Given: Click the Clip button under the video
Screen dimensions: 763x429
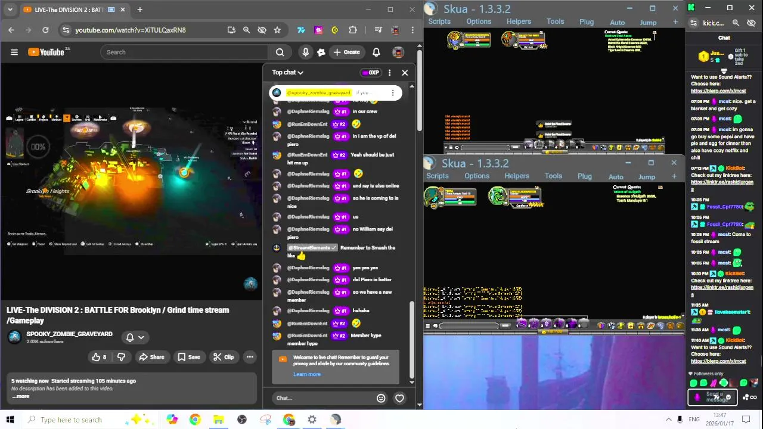Looking at the screenshot, I should click(224, 357).
